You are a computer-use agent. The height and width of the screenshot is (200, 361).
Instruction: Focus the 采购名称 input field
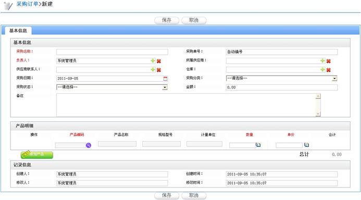click(x=112, y=52)
